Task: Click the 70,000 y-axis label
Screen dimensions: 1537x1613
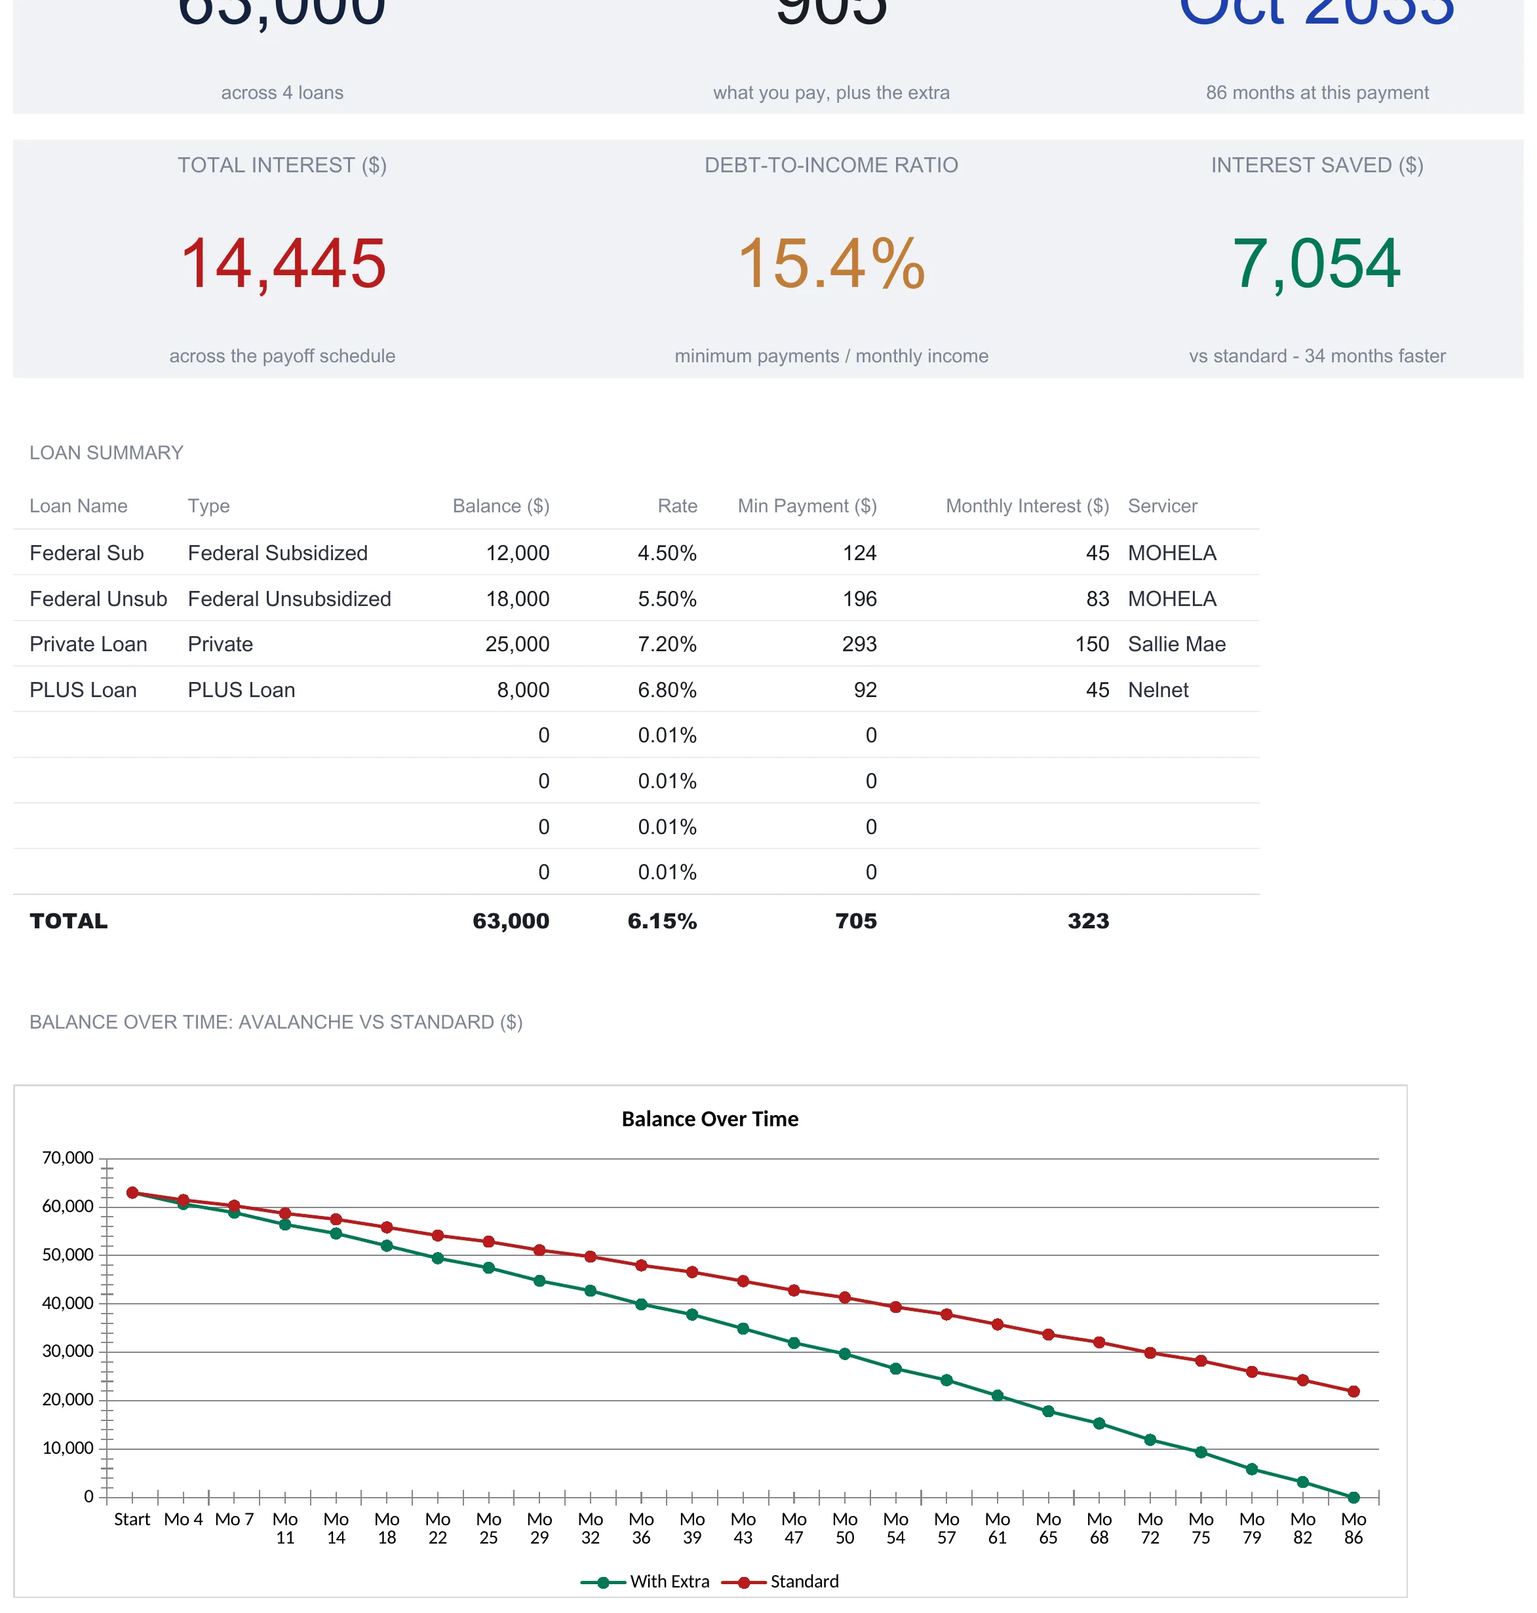Action: 68,1158
